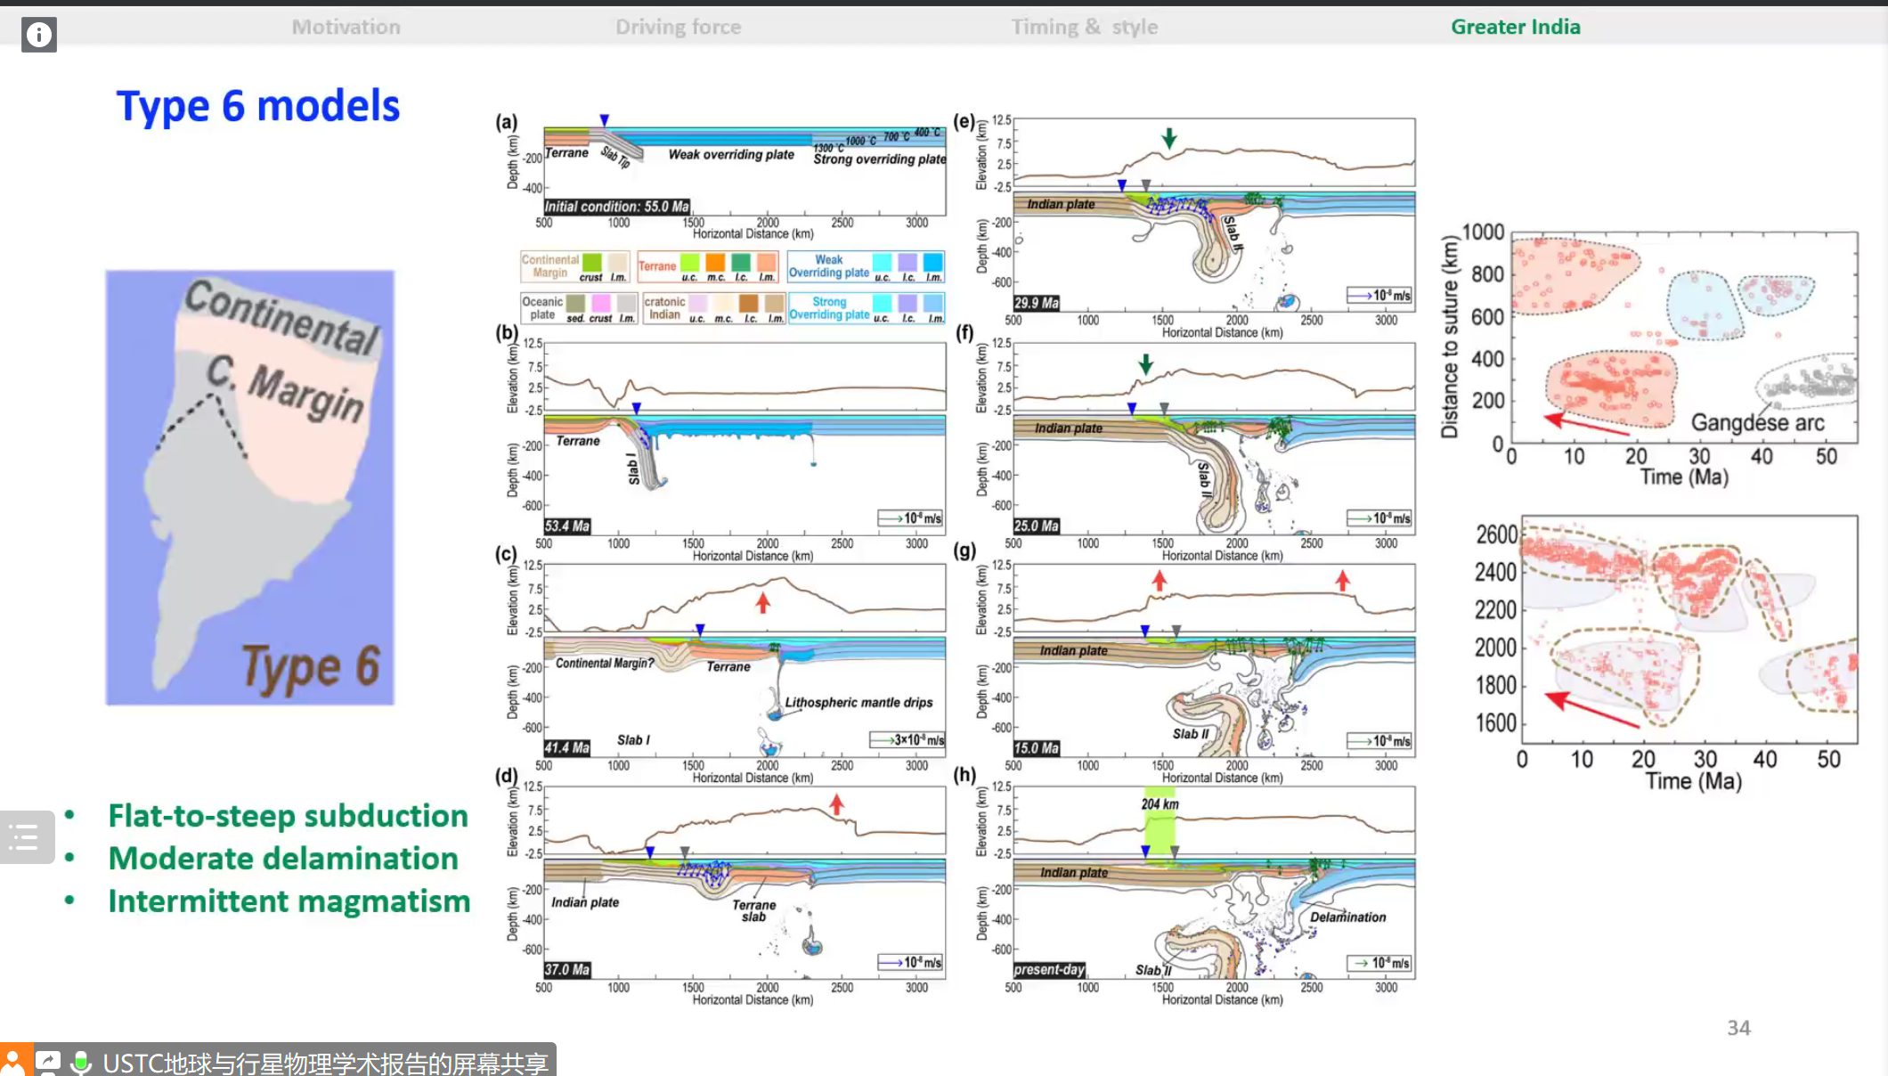
Task: Click the 'Gangdese arc' chart label
Action: 1757,422
